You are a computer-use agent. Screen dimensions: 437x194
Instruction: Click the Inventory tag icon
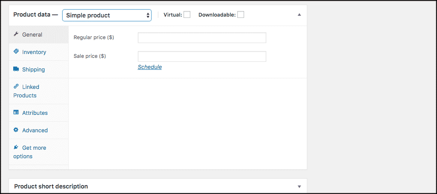pyautogui.click(x=16, y=52)
